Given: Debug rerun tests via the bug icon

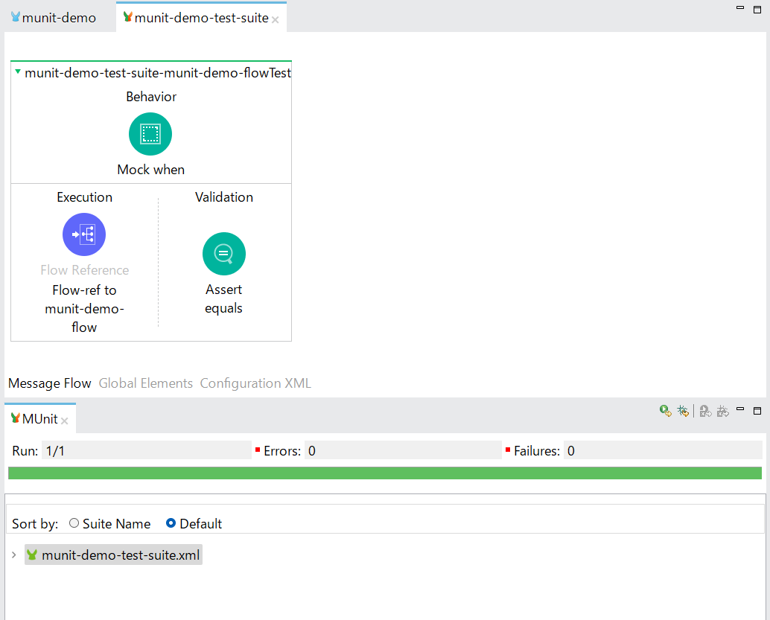Looking at the screenshot, I should point(683,411).
